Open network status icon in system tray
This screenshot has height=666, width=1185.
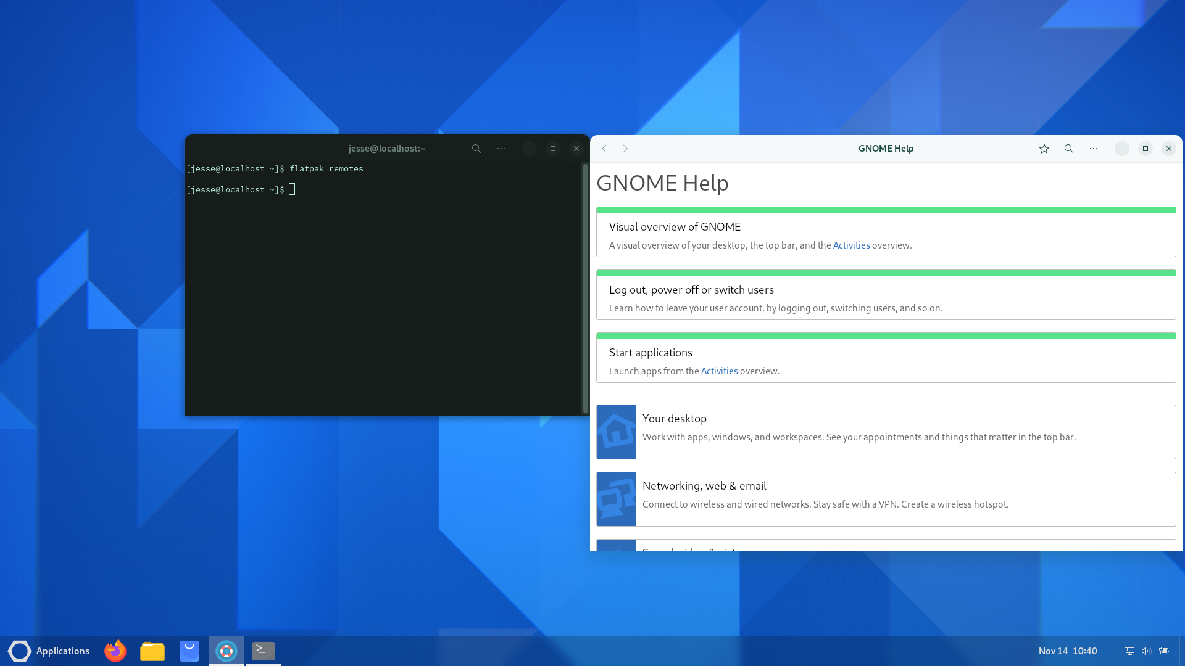click(x=1129, y=651)
